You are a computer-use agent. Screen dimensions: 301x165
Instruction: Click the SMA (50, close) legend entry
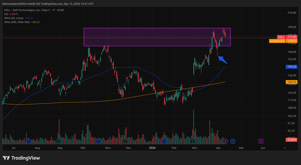(x=19, y=18)
